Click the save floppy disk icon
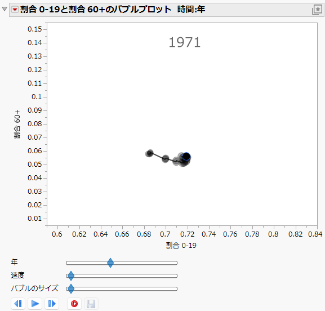This screenshot has height=311, width=325. point(91,304)
